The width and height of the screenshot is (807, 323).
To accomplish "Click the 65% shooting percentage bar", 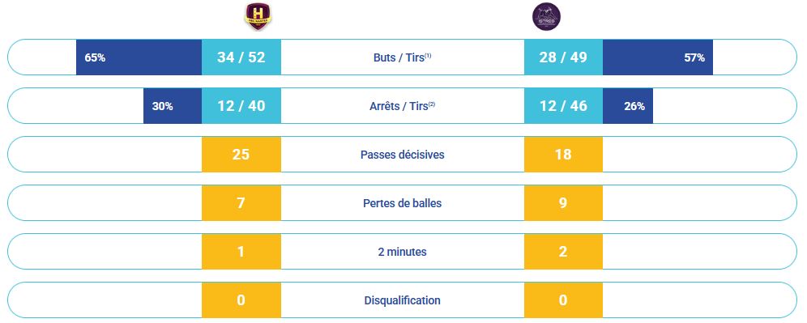I will (x=139, y=57).
